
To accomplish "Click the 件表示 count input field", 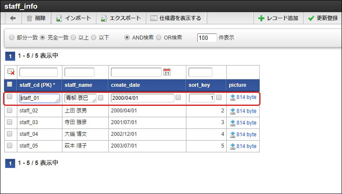I will pos(207,38).
